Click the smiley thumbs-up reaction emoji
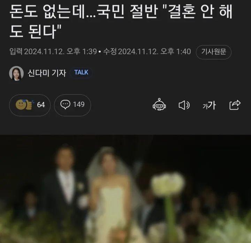This screenshot has height=243, width=251. 24,104
